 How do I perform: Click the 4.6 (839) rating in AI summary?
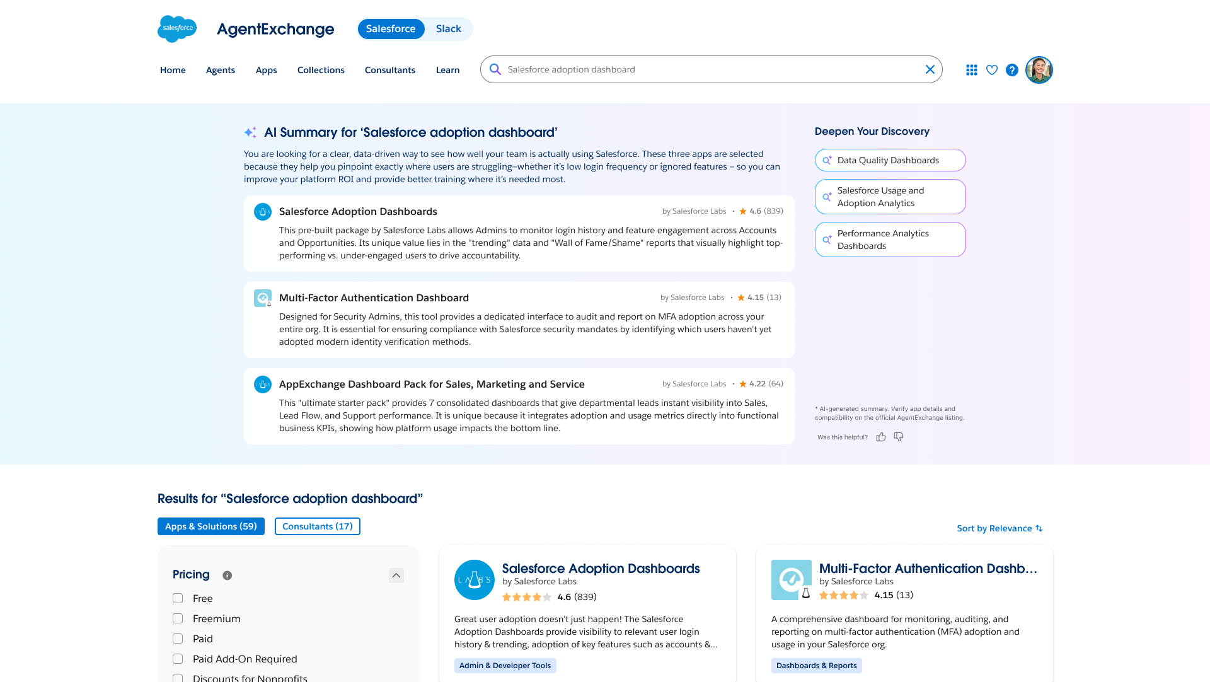pyautogui.click(x=761, y=211)
